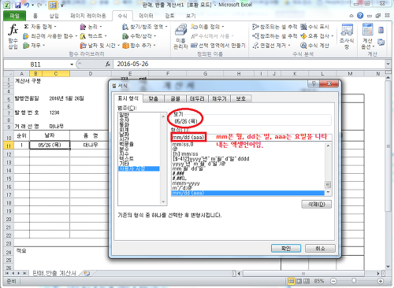The width and height of the screenshot is (394, 288).
Task: Click the zoom in plus button
Action: point(381,281)
